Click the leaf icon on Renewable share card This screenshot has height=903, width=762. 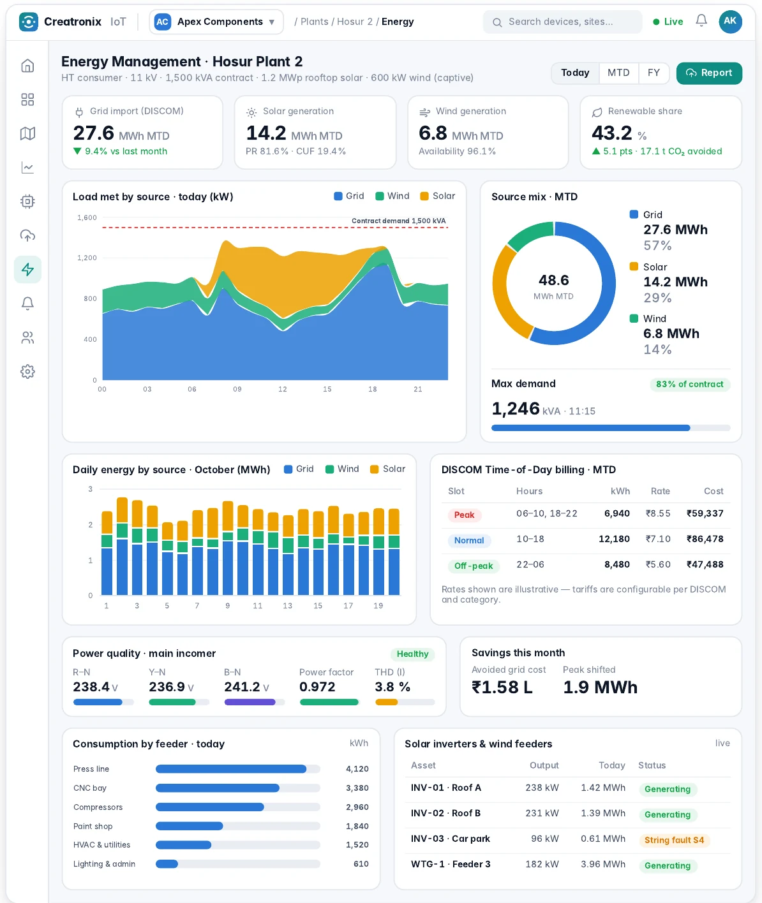[x=597, y=112]
